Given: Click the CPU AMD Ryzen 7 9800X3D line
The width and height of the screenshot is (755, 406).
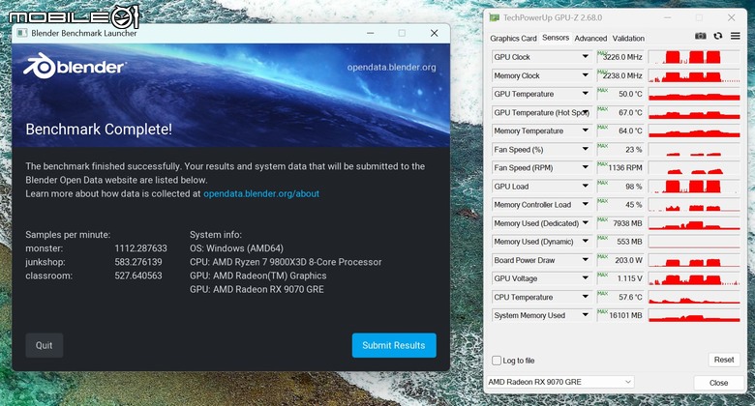Looking at the screenshot, I should tap(286, 262).
